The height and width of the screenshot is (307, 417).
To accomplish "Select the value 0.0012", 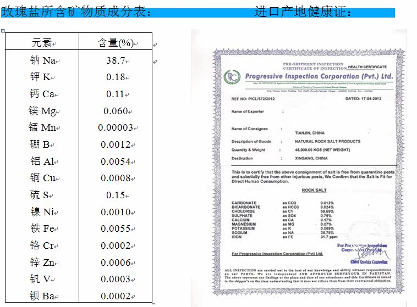I will pyautogui.click(x=116, y=145).
